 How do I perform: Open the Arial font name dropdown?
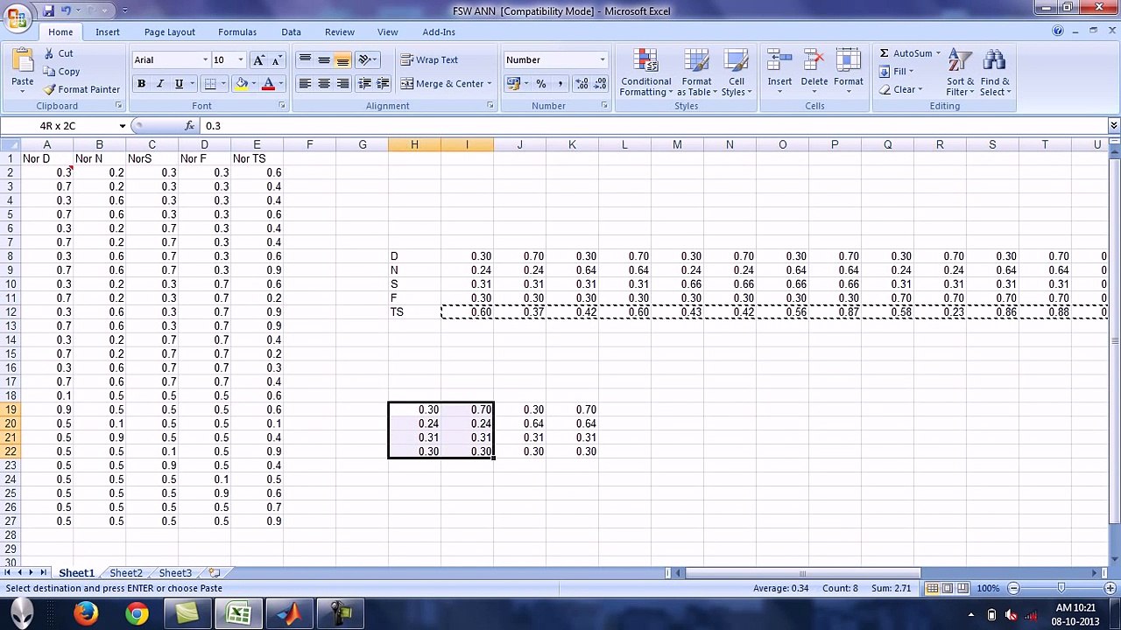click(x=206, y=60)
